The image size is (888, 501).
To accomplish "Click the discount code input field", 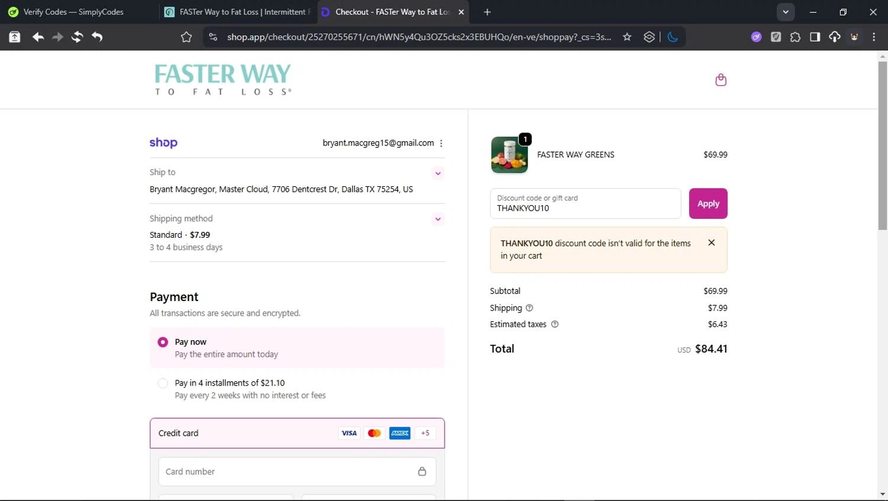I will coord(585,203).
